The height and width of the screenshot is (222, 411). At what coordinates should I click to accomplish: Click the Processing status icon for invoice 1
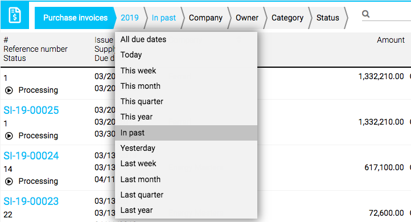9,91
